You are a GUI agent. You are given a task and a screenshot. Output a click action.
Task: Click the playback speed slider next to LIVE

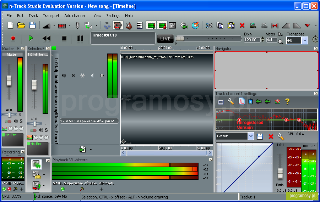180,39
